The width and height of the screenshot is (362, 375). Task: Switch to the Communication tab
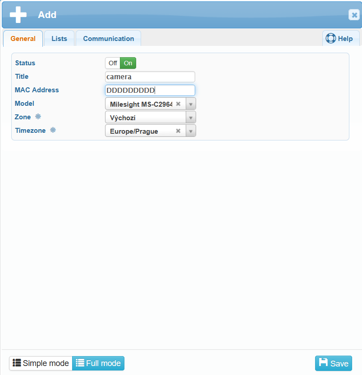(x=108, y=39)
